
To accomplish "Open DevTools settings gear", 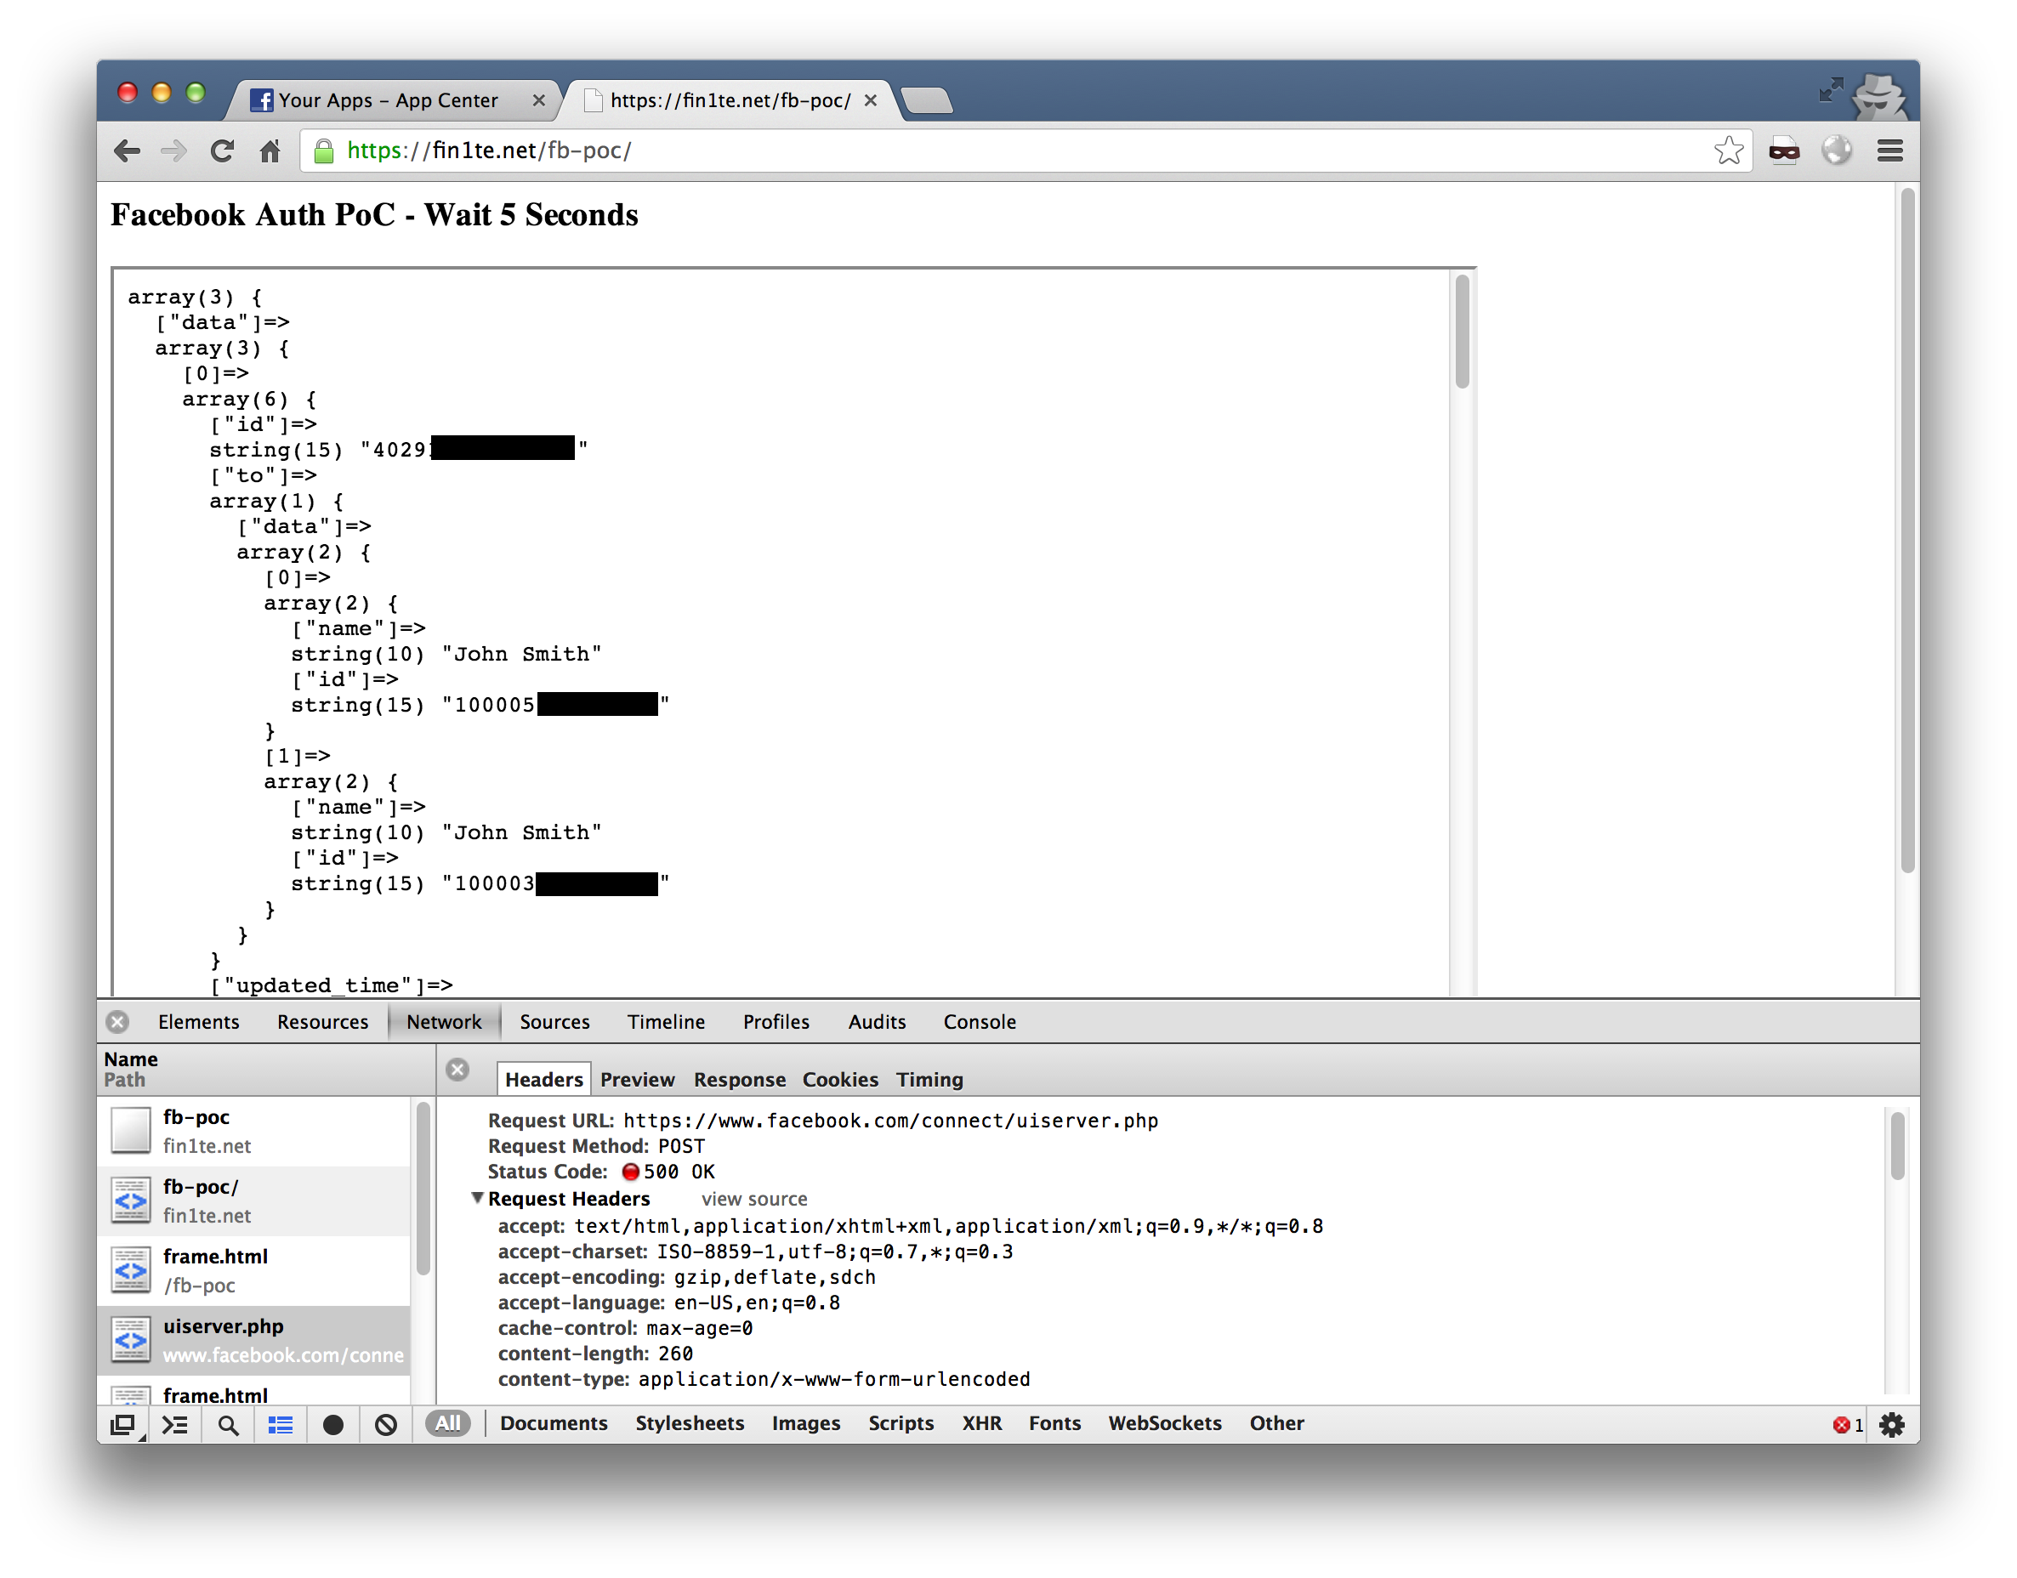I will click(x=1890, y=1424).
